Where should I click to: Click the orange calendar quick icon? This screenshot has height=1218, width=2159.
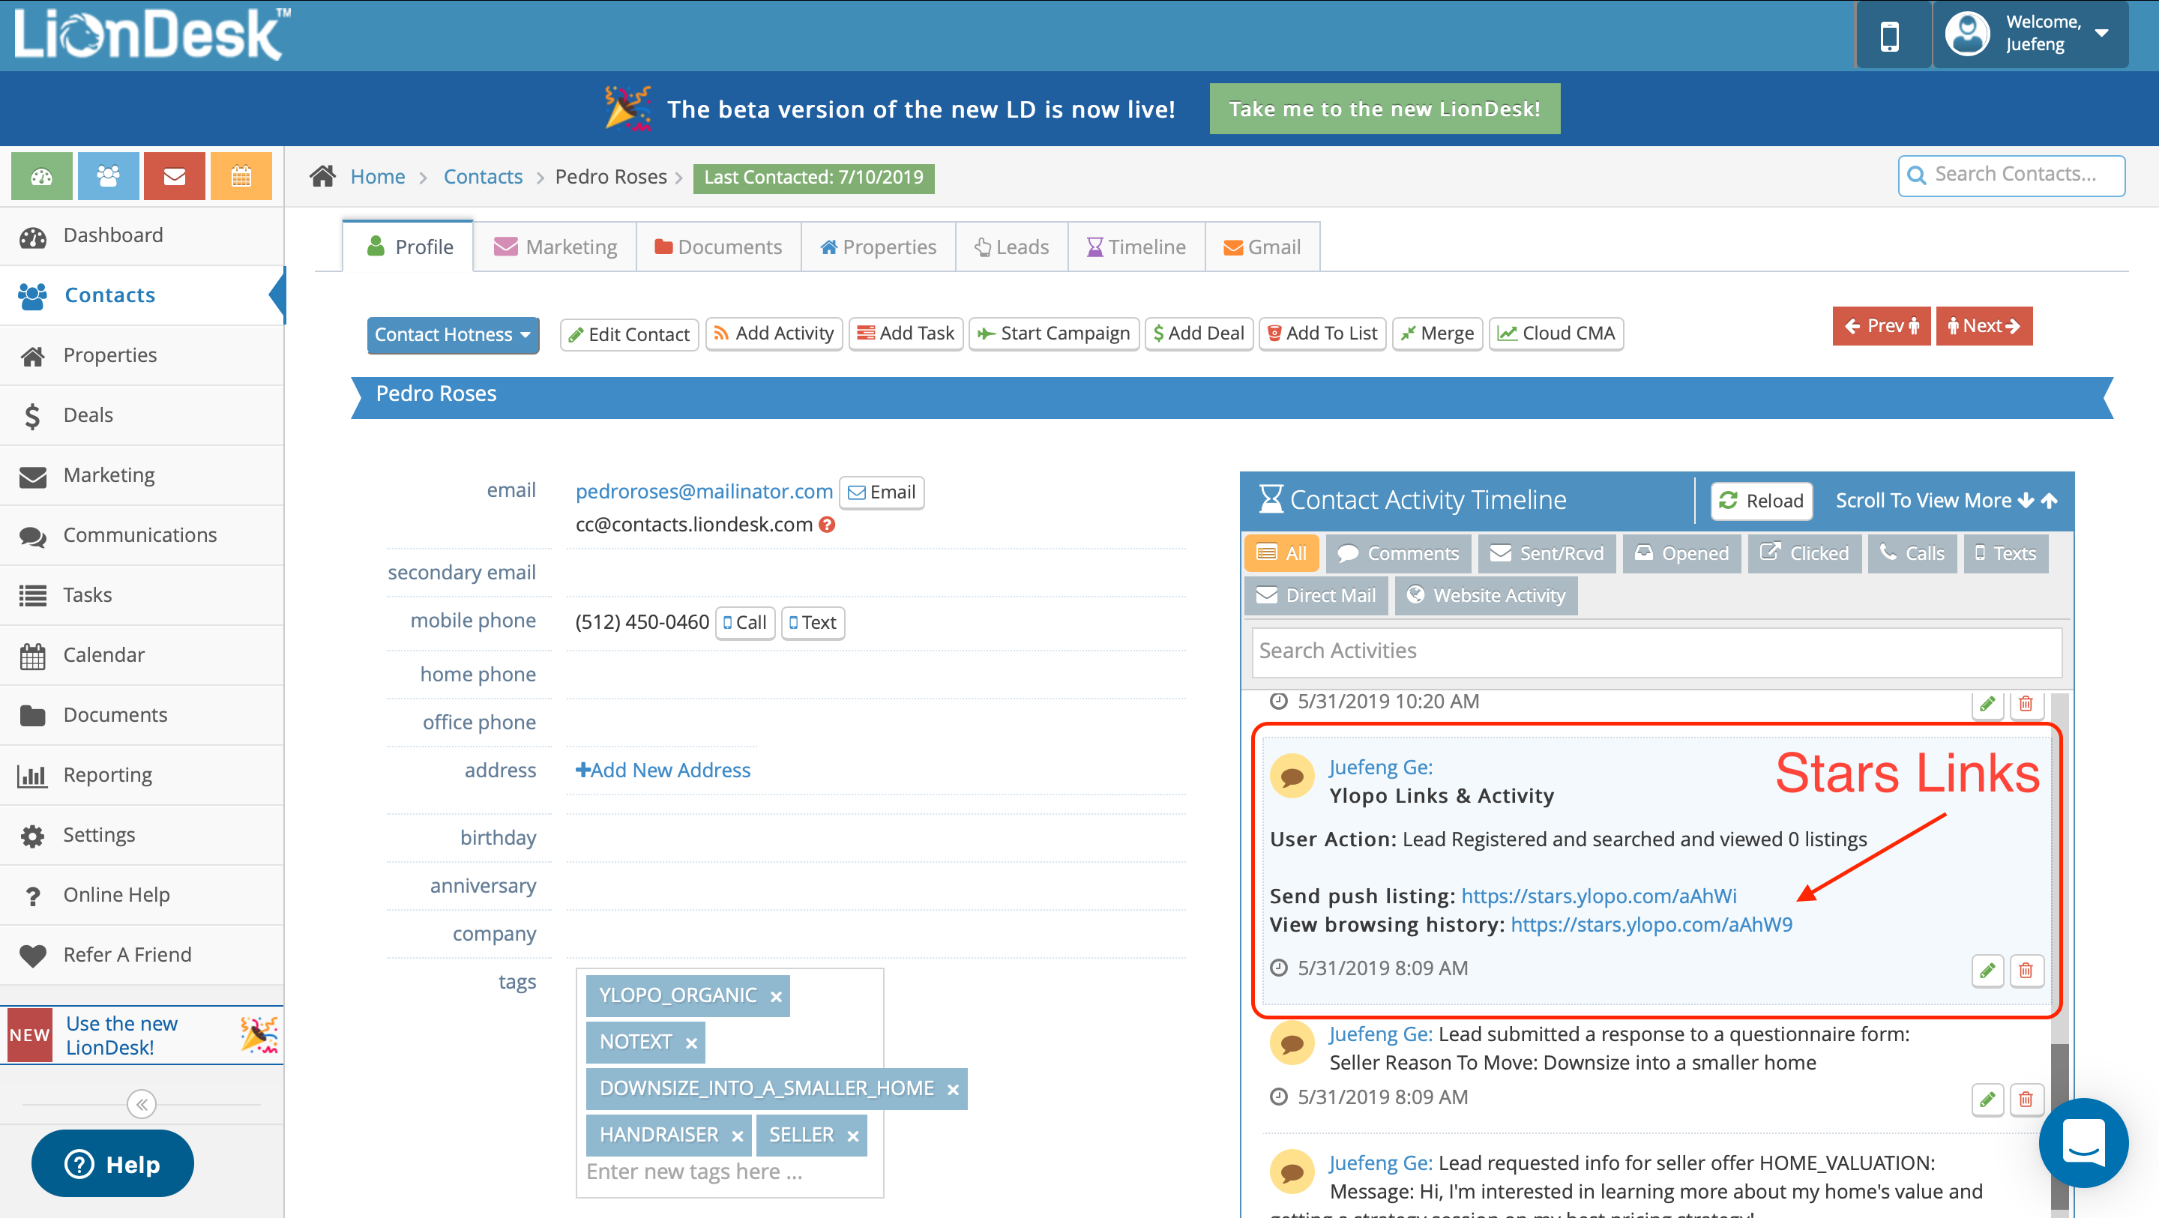pos(241,176)
